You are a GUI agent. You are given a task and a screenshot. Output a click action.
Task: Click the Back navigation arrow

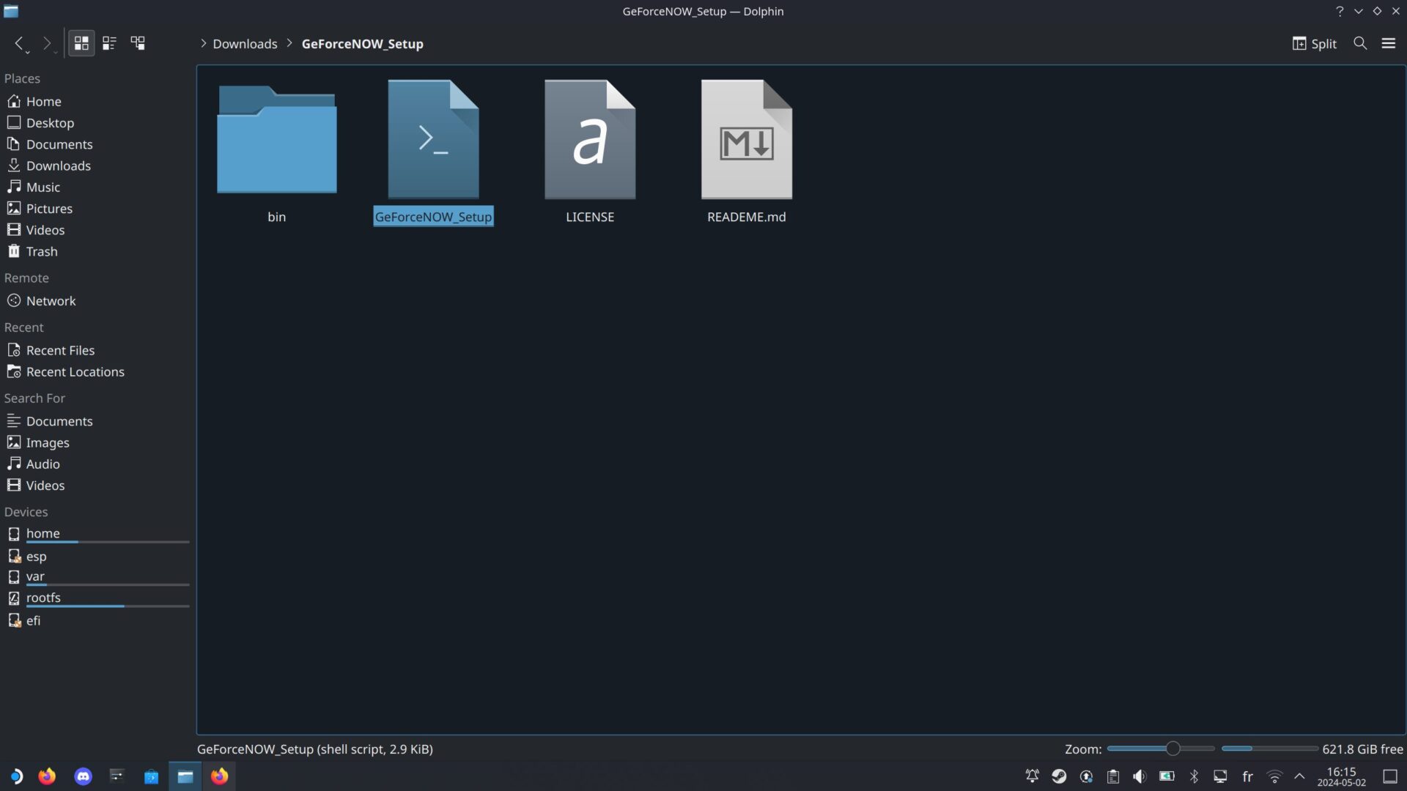click(x=19, y=43)
